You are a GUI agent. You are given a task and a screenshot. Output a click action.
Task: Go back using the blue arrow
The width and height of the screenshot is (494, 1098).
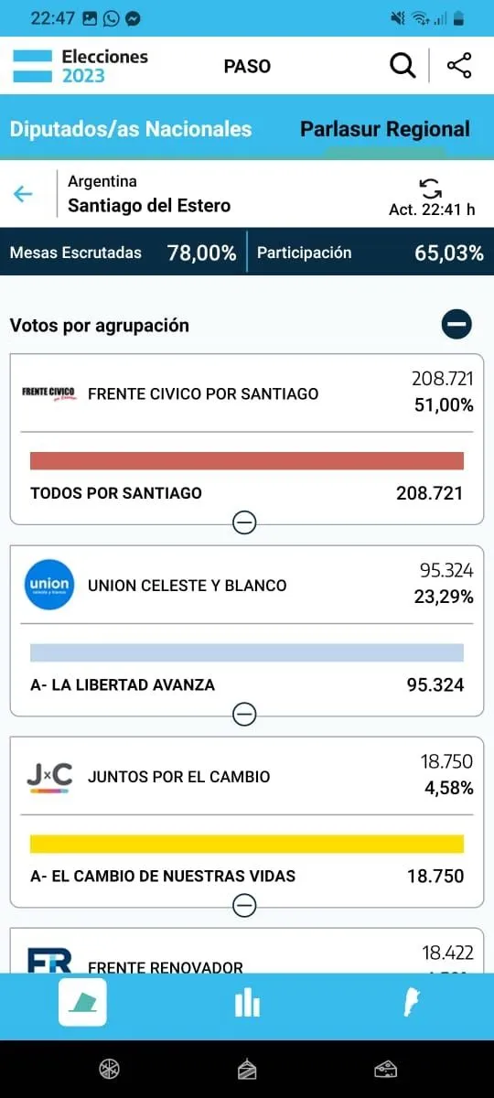pos(23,194)
